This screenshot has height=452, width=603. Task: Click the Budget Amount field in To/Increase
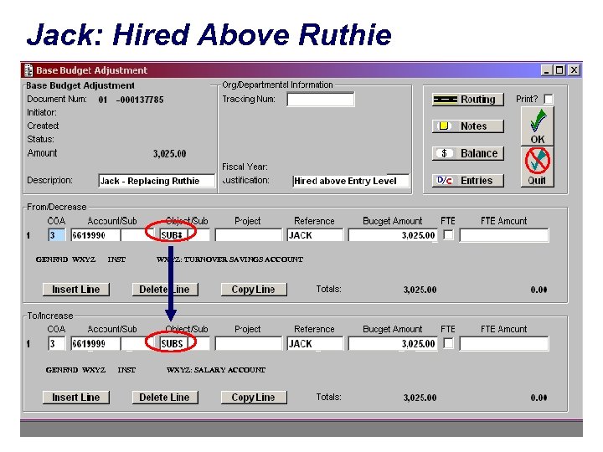click(x=392, y=343)
